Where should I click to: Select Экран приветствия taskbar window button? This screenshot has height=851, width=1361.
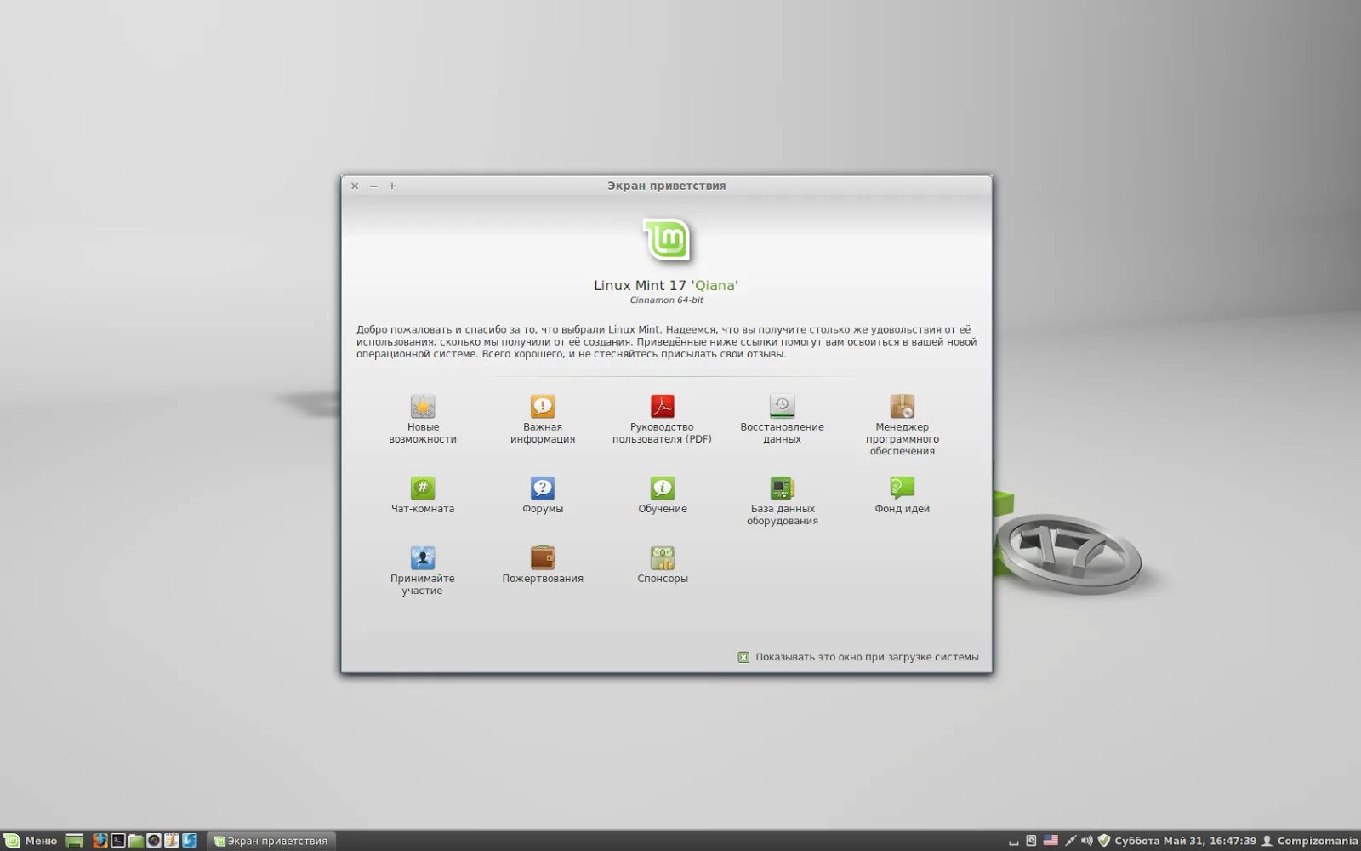(271, 841)
